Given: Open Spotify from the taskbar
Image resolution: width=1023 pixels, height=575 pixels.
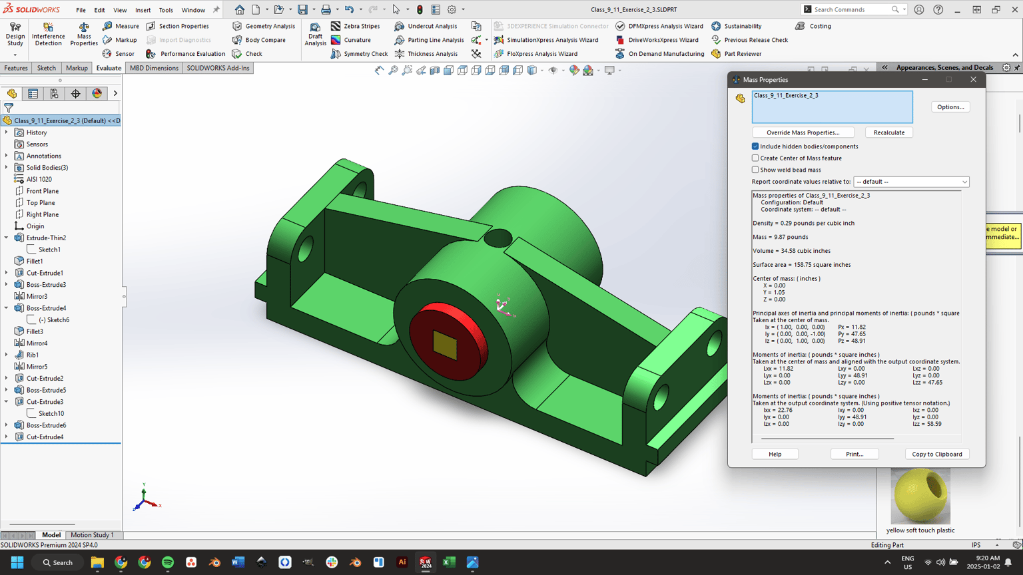Looking at the screenshot, I should click(168, 562).
